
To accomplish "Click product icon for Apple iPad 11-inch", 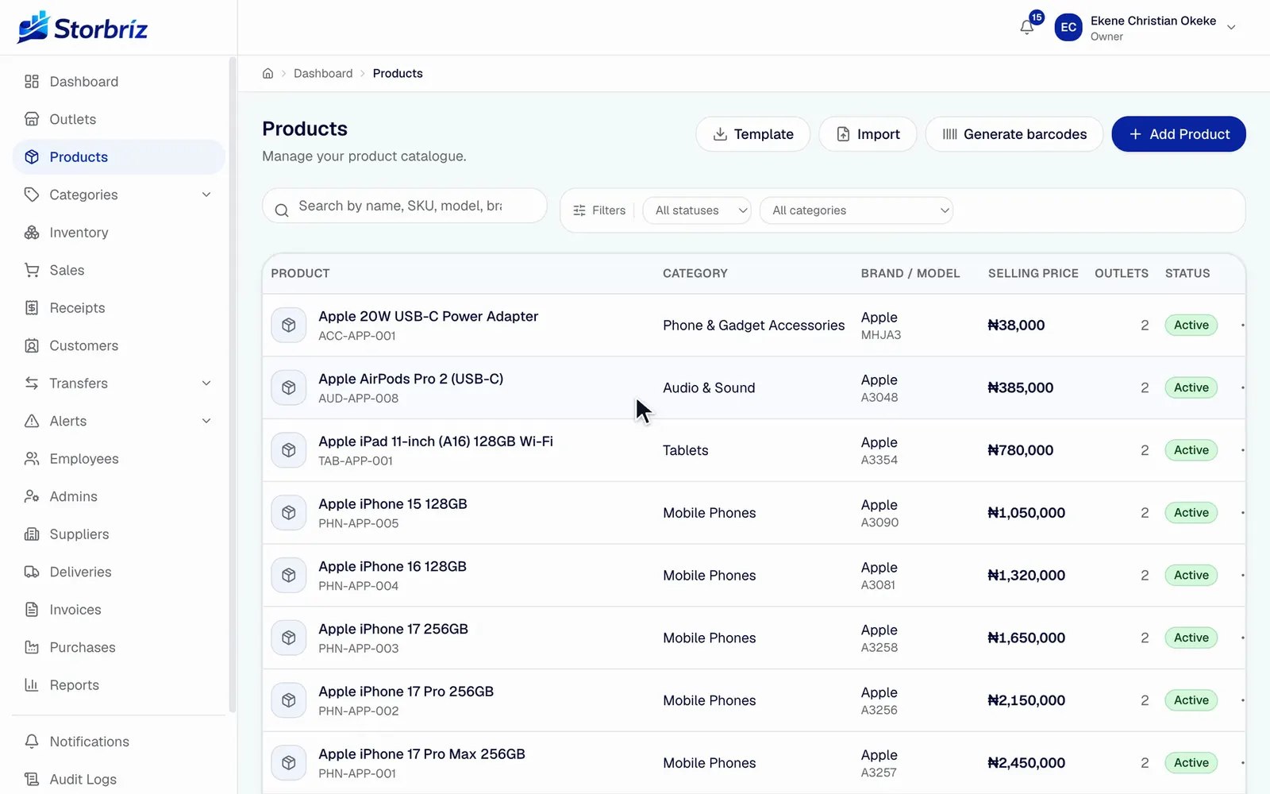I will point(289,450).
